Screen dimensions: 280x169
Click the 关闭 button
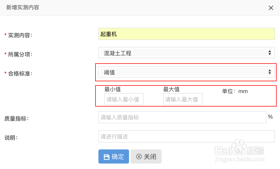click(x=146, y=157)
